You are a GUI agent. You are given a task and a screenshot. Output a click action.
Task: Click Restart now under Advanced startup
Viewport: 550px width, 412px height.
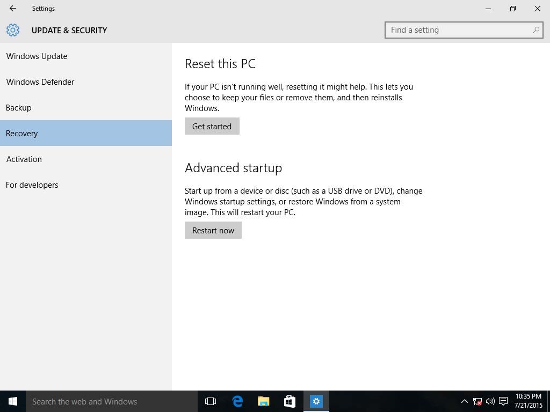[x=213, y=231]
